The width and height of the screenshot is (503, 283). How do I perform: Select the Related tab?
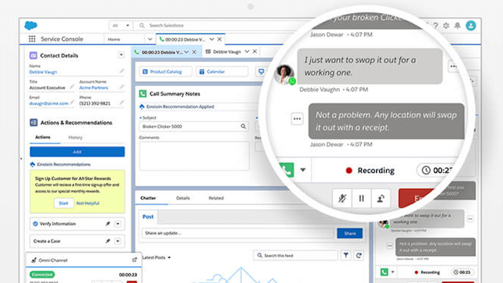(216, 198)
